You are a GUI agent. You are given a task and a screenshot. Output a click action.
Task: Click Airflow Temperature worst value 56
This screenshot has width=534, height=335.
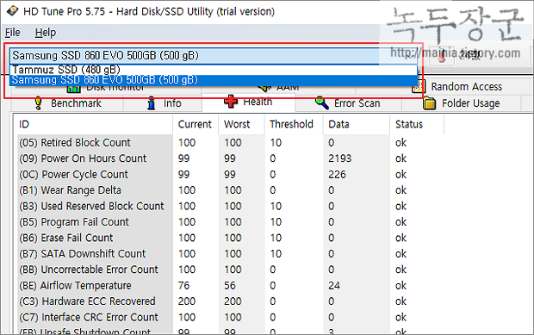[x=230, y=285]
